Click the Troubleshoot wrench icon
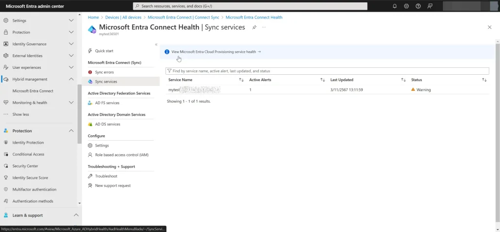Viewport: 500px width, 232px height. coord(90,176)
